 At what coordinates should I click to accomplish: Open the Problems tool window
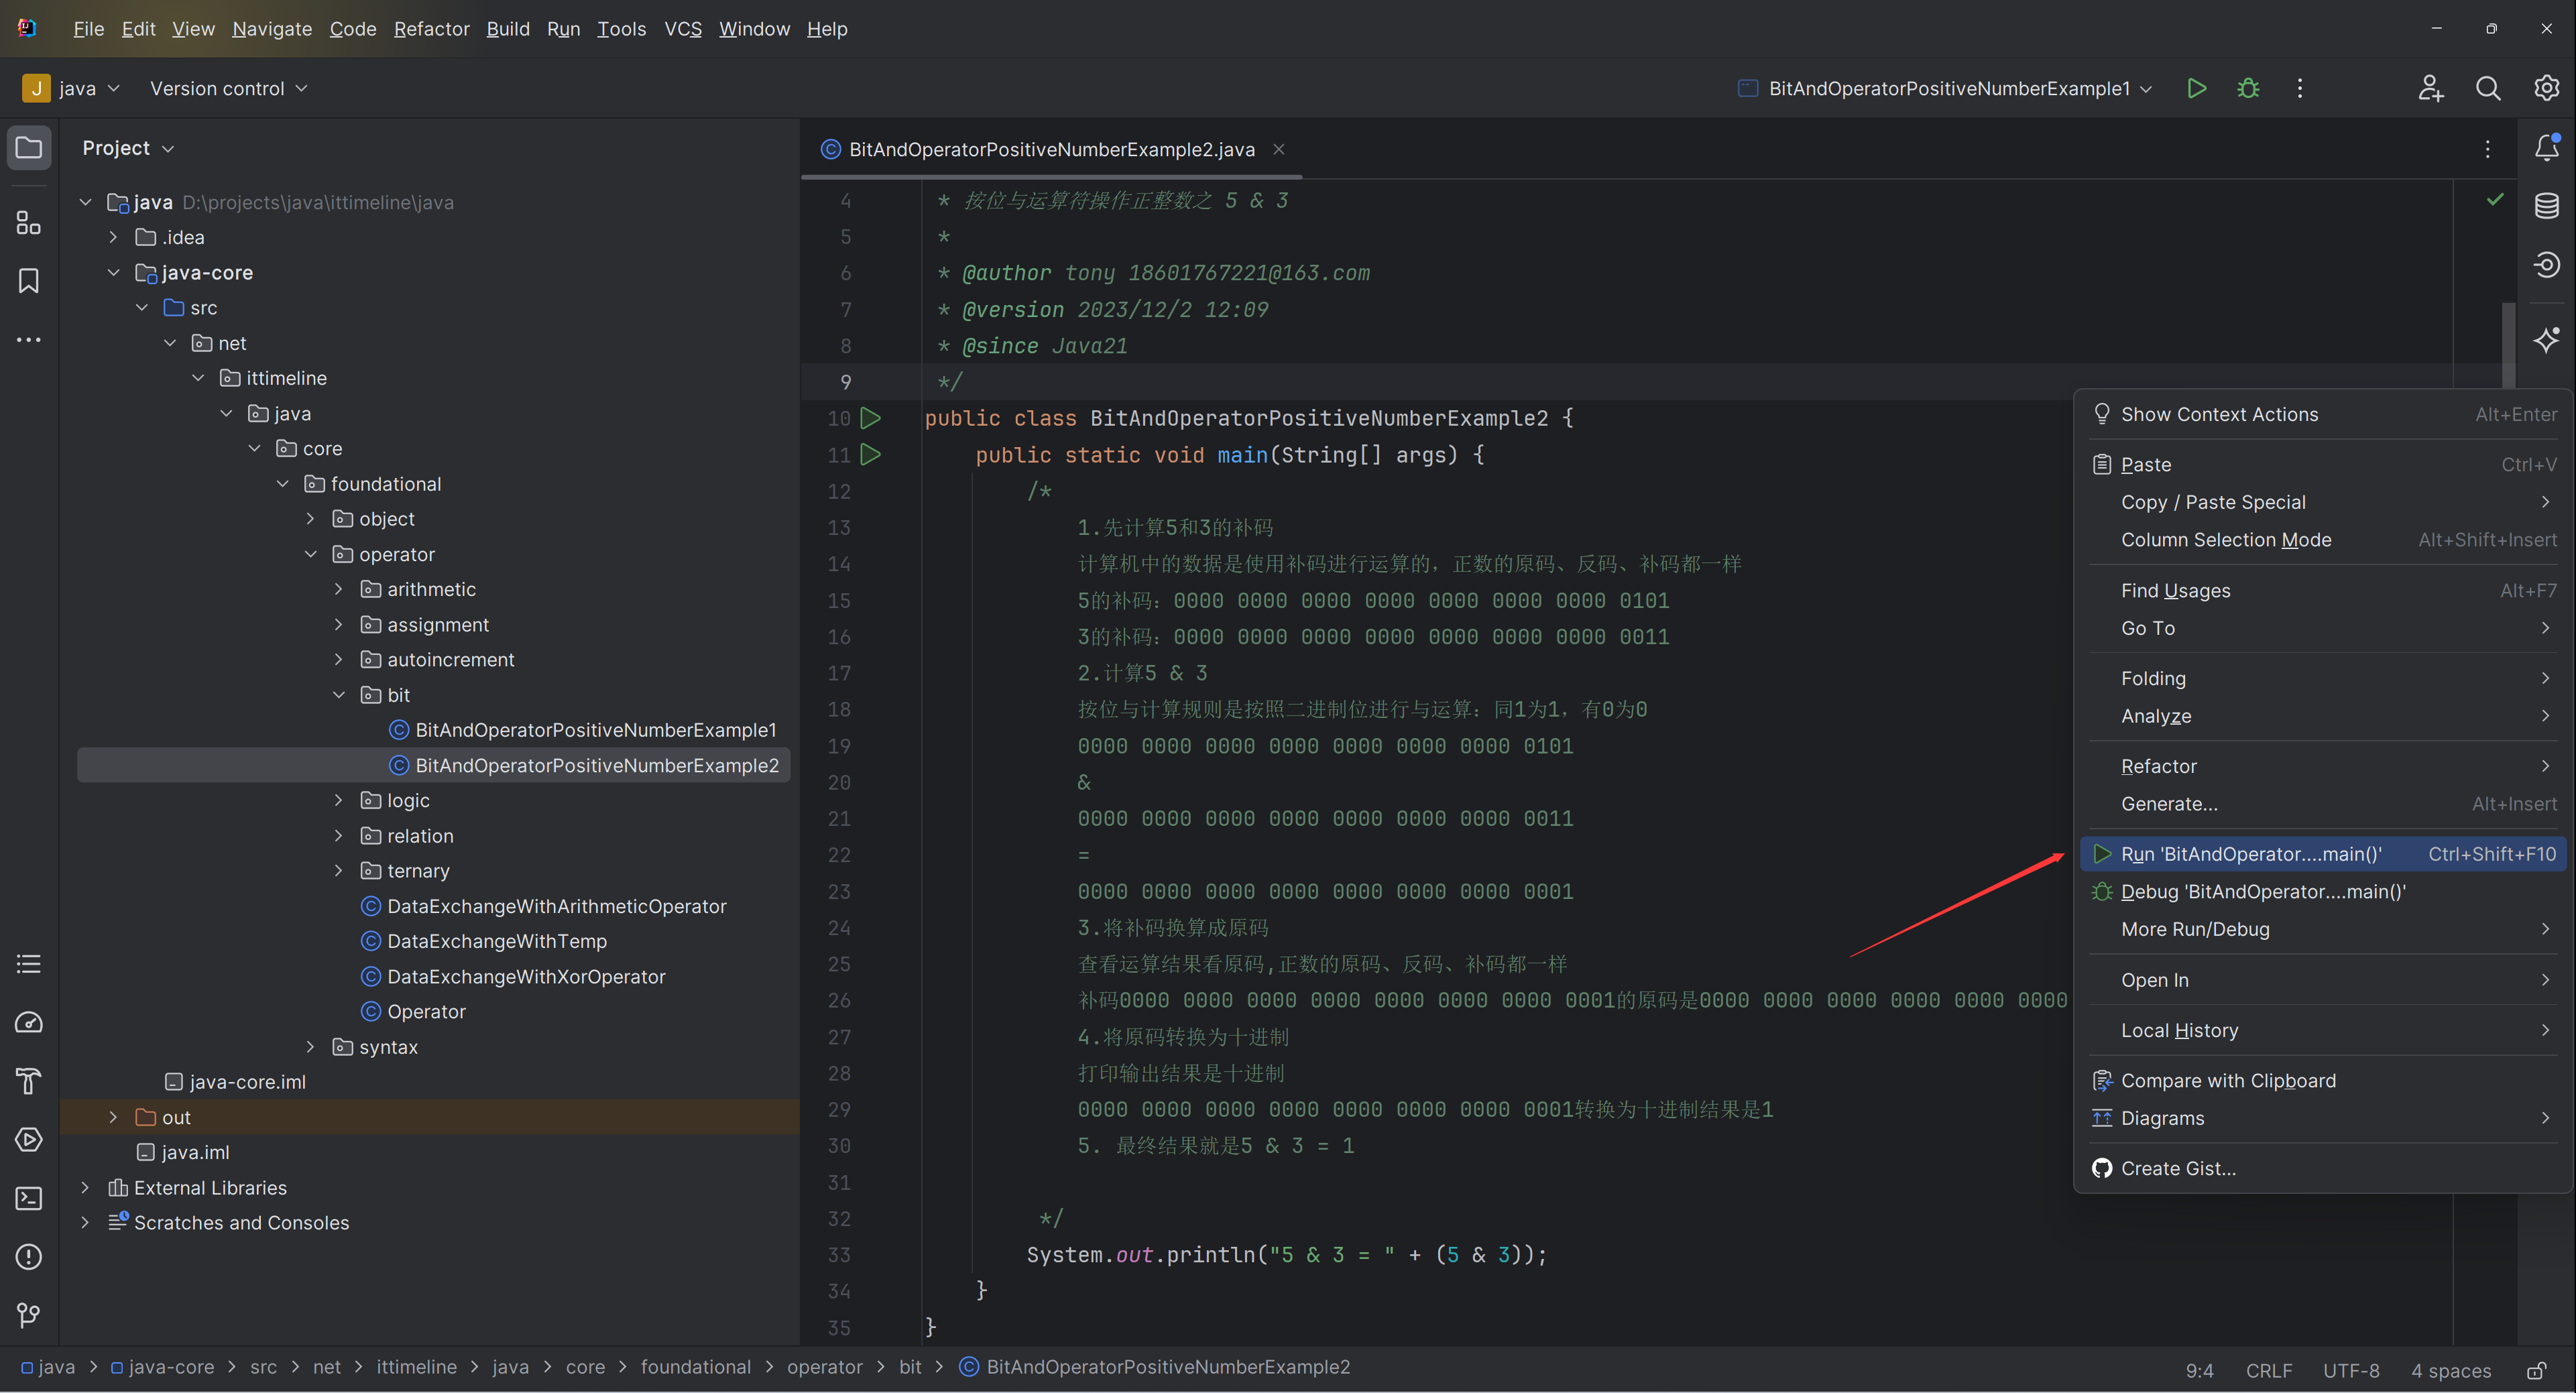tap(29, 1257)
